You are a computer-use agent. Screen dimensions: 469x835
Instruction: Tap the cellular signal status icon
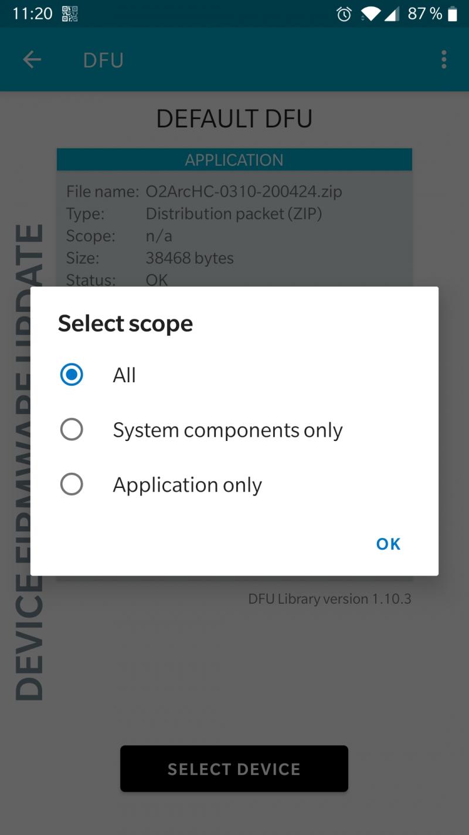pos(392,14)
